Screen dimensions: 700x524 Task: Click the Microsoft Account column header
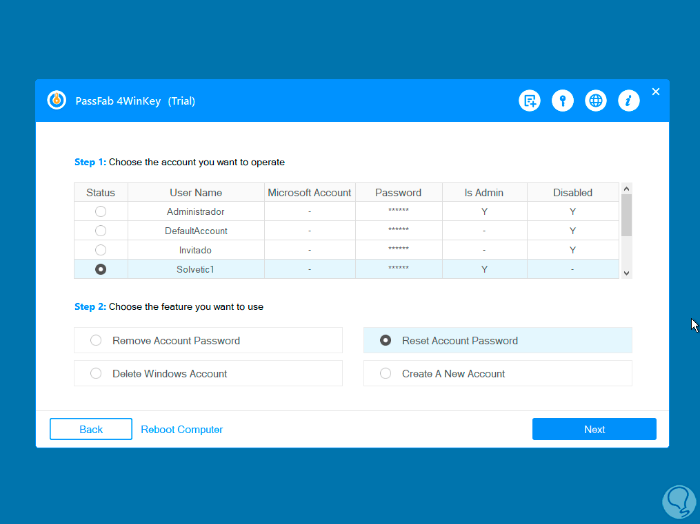[x=310, y=193]
